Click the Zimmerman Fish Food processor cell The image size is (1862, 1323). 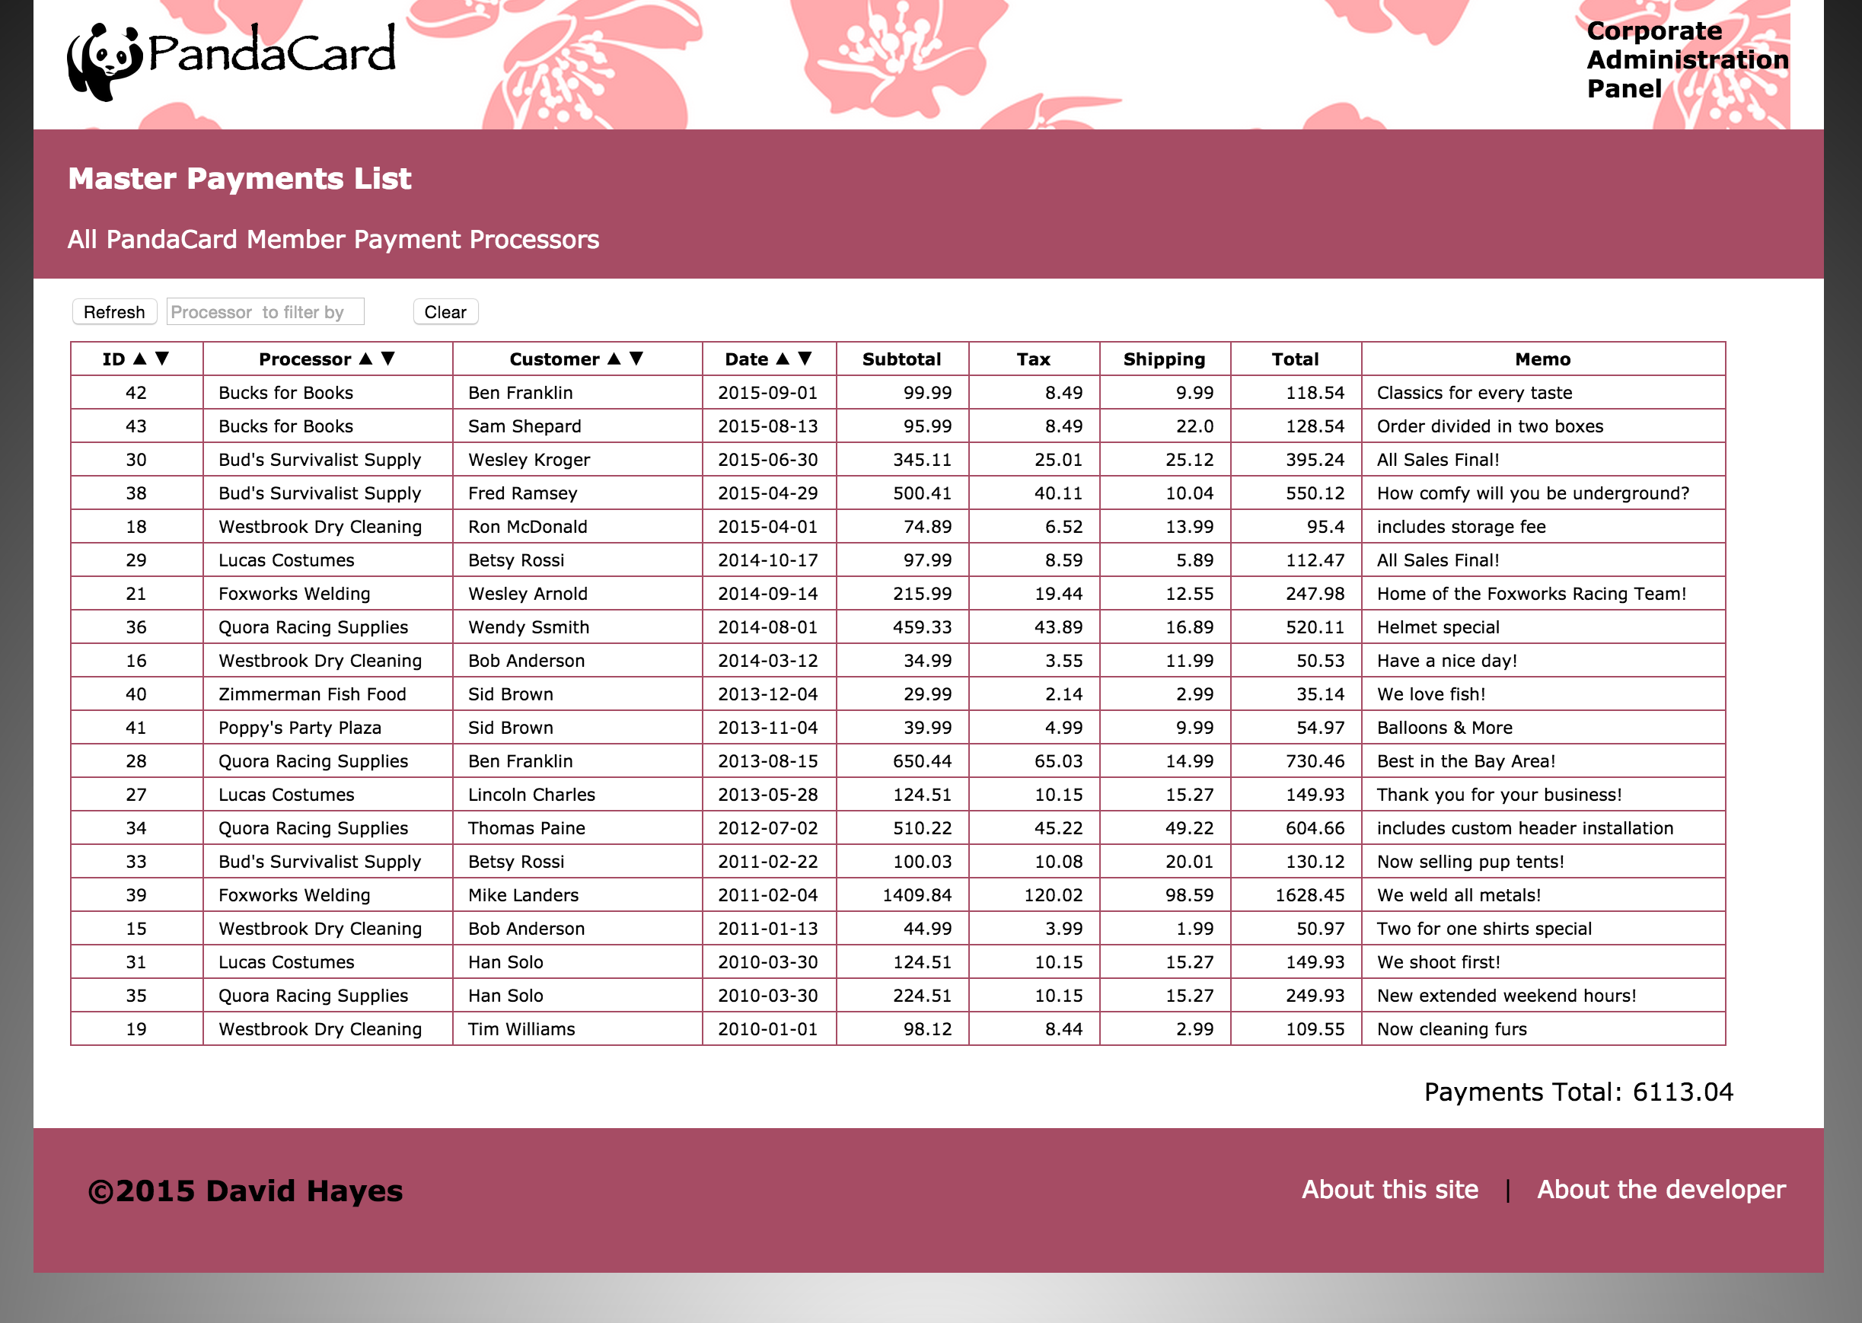312,694
